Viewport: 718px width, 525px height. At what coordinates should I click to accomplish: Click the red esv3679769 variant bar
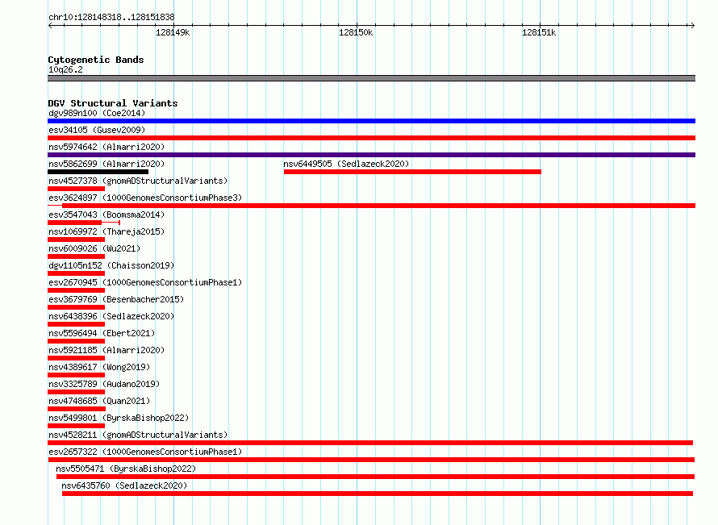click(76, 307)
